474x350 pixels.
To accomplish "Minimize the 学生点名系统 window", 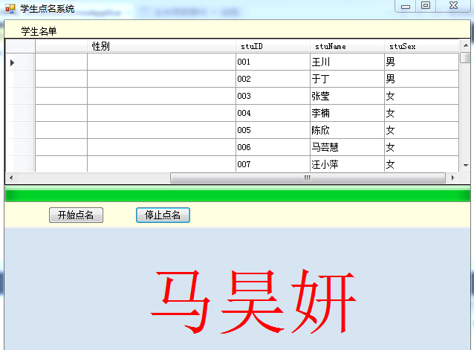I will click(x=406, y=6).
